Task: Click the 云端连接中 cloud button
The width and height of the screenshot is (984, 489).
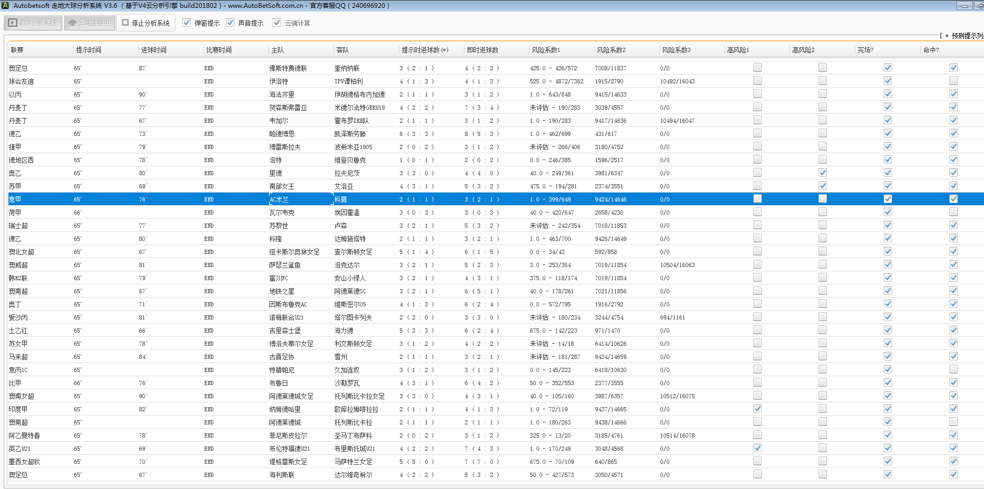Action: click(89, 23)
